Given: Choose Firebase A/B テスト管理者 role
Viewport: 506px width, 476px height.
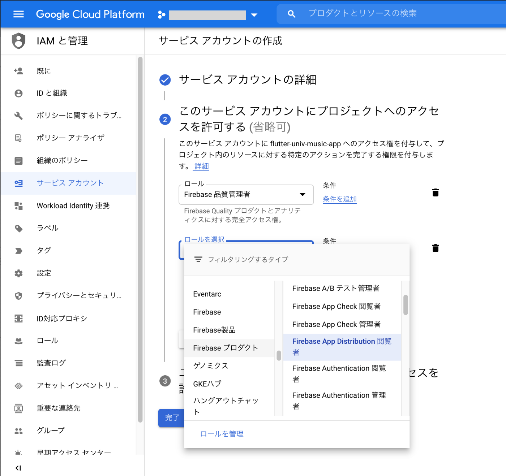Looking at the screenshot, I should coord(342,288).
